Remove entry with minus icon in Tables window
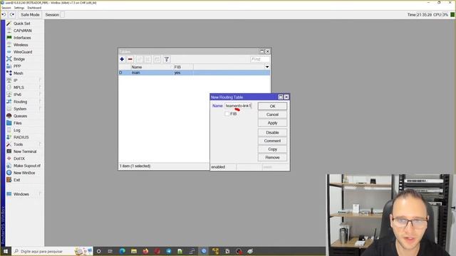This screenshot has height=256, width=456. pos(130,59)
